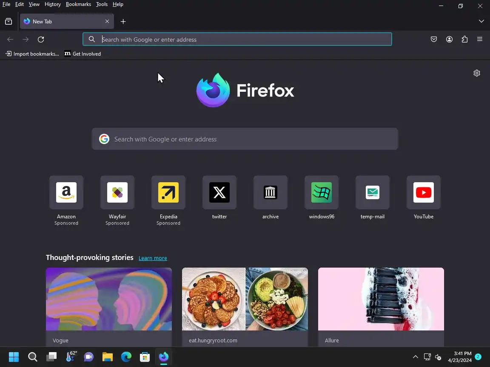Launch Microsoft Edge from taskbar
The width and height of the screenshot is (490, 367).
click(126, 357)
